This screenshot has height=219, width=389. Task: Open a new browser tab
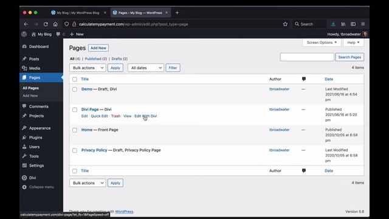177,13
